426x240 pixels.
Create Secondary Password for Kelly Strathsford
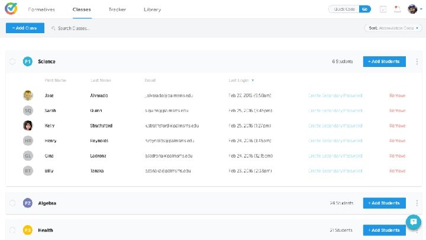click(335, 126)
